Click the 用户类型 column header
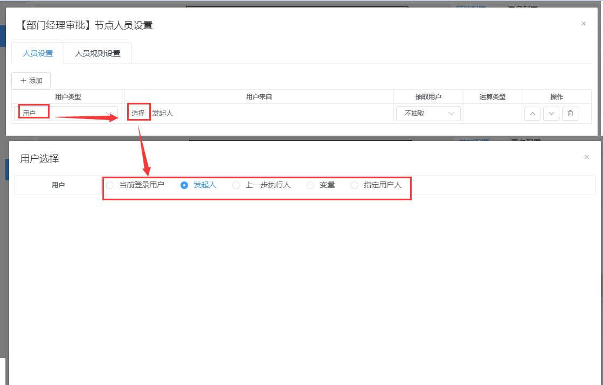The width and height of the screenshot is (603, 385). coord(68,97)
